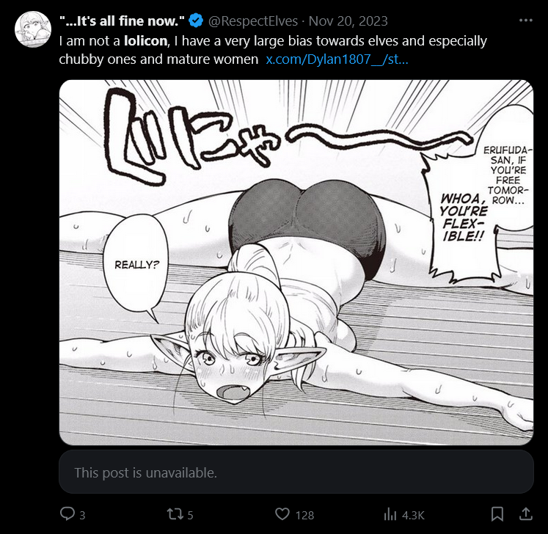Open the attached manga panel image
The width and height of the screenshot is (548, 534).
(x=296, y=262)
